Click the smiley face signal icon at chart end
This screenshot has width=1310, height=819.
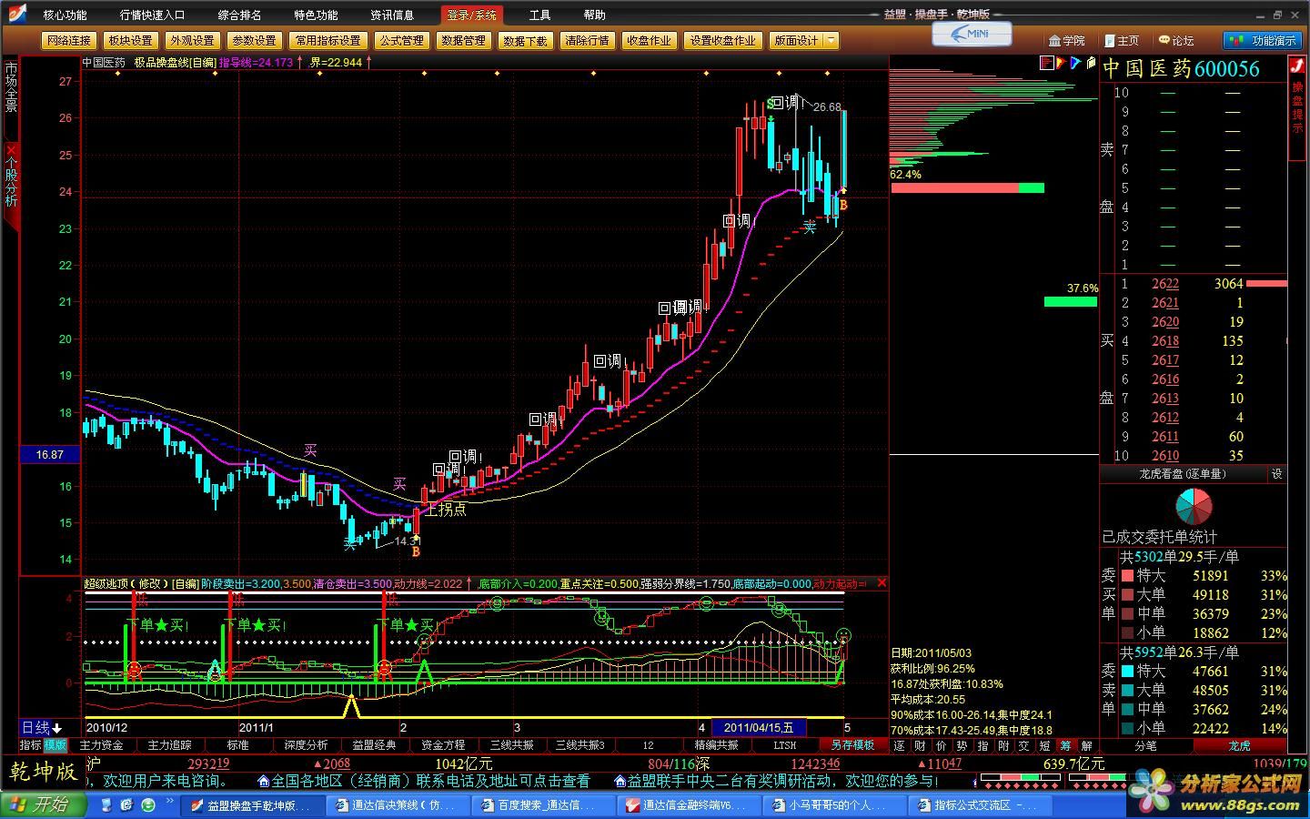pyautogui.click(x=844, y=634)
